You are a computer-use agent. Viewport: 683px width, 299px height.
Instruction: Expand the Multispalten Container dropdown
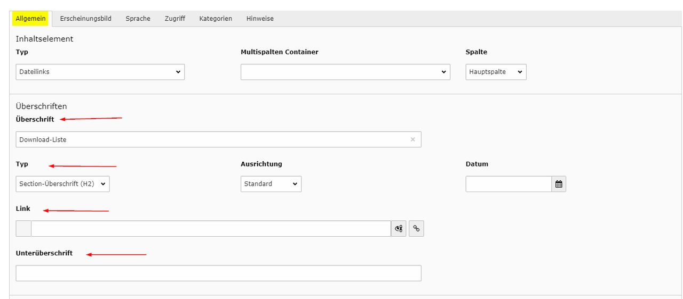click(345, 72)
